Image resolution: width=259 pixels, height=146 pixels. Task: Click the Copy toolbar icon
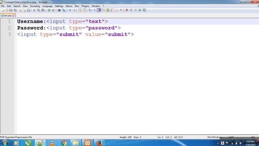39,10
